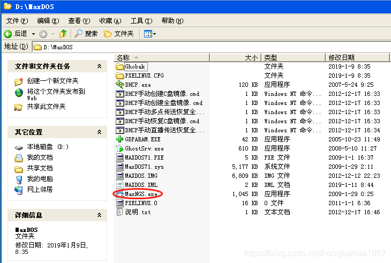Select the DHCP手动恢复C盘镜像.cmd icon
This screenshot has height=263, width=391.
click(x=120, y=121)
